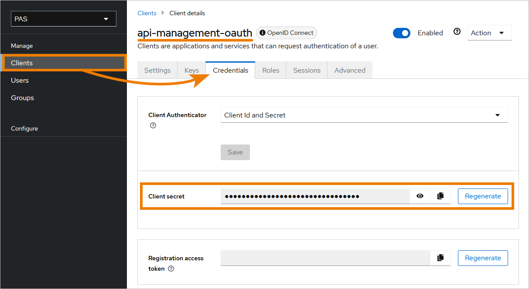This screenshot has width=529, height=289.
Task: Open Groups in sidebar
Action: (x=64, y=97)
